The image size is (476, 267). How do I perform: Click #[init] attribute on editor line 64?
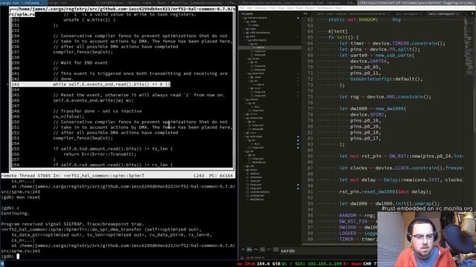pos(338,31)
